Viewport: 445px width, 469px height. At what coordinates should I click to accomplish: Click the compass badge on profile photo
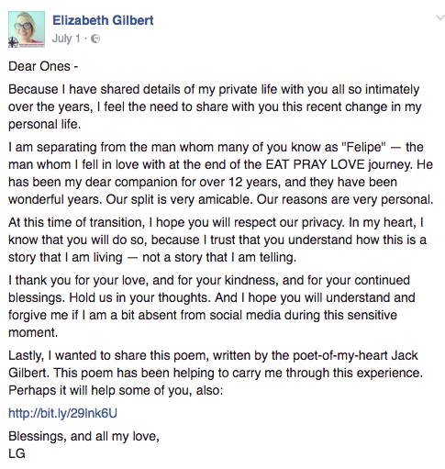[x=13, y=42]
